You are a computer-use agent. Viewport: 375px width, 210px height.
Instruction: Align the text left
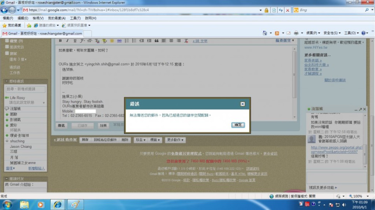pyautogui.click(x=164, y=41)
